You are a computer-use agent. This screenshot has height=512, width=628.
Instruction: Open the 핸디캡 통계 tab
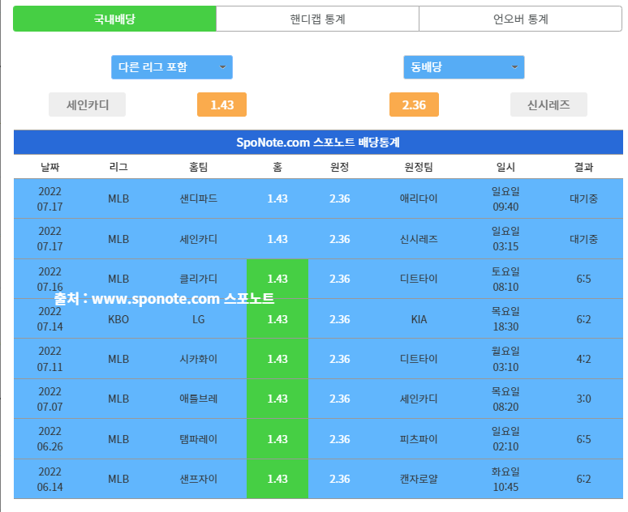click(x=317, y=19)
